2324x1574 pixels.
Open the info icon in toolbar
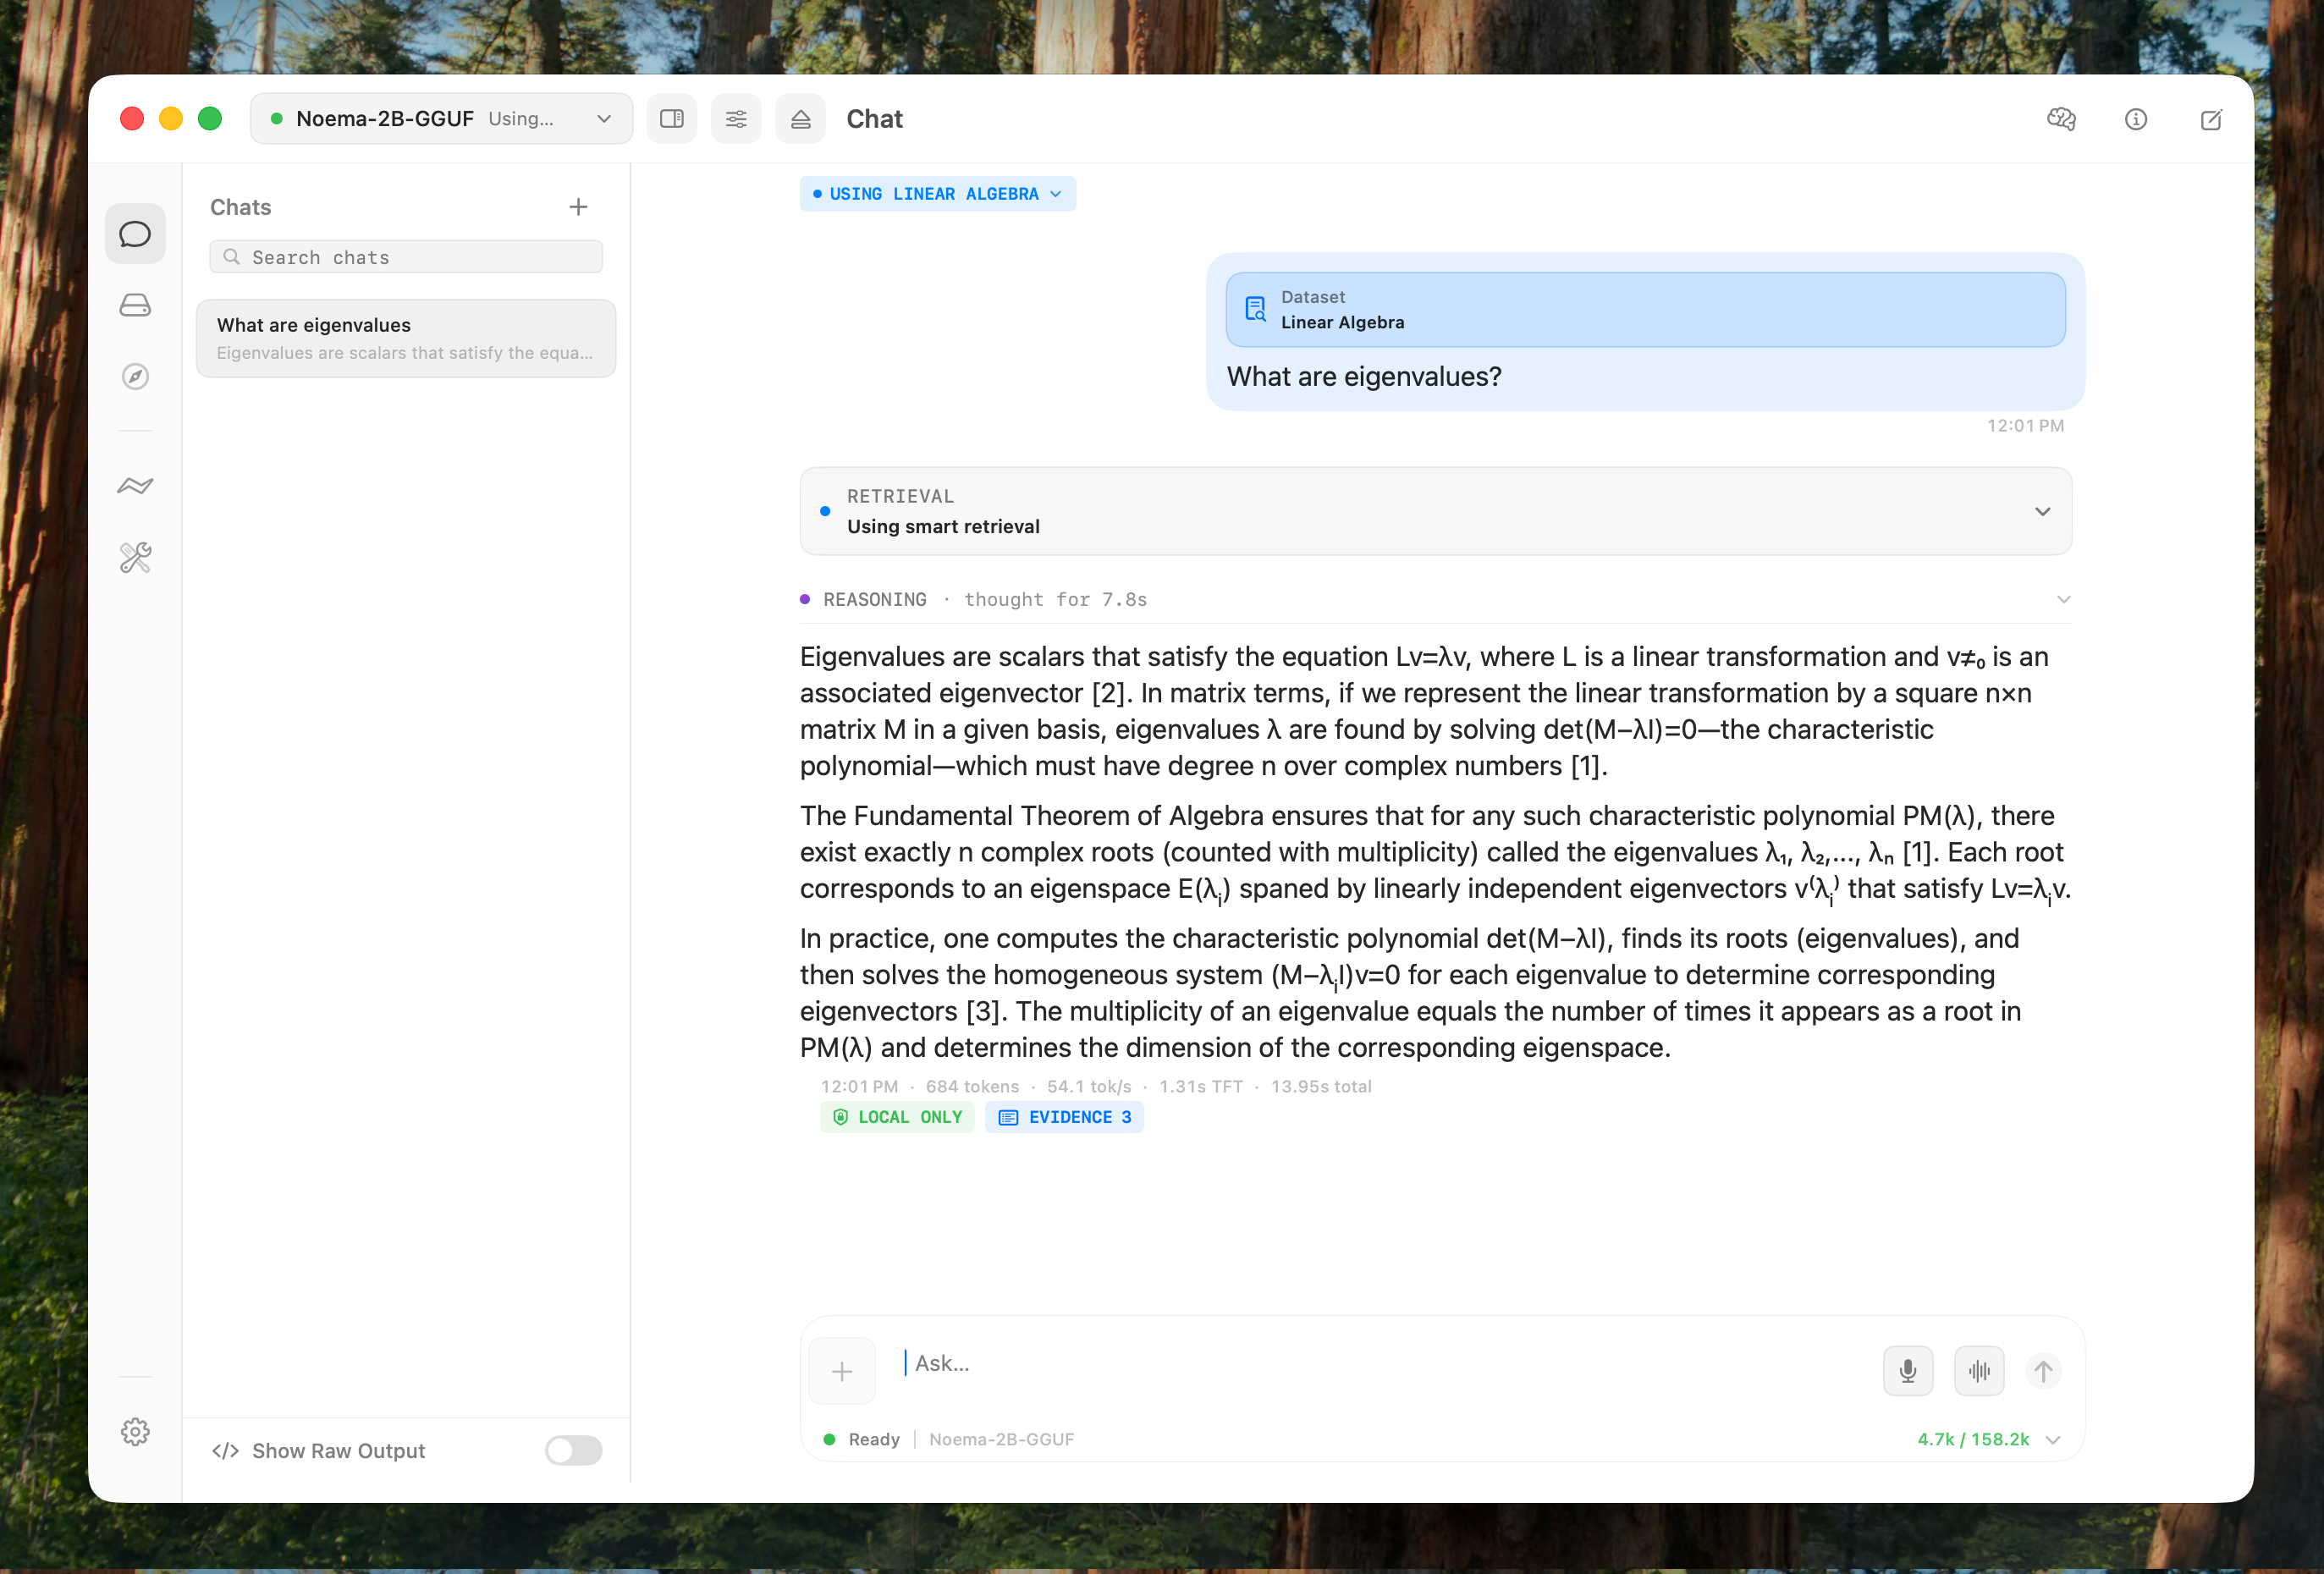click(2136, 119)
